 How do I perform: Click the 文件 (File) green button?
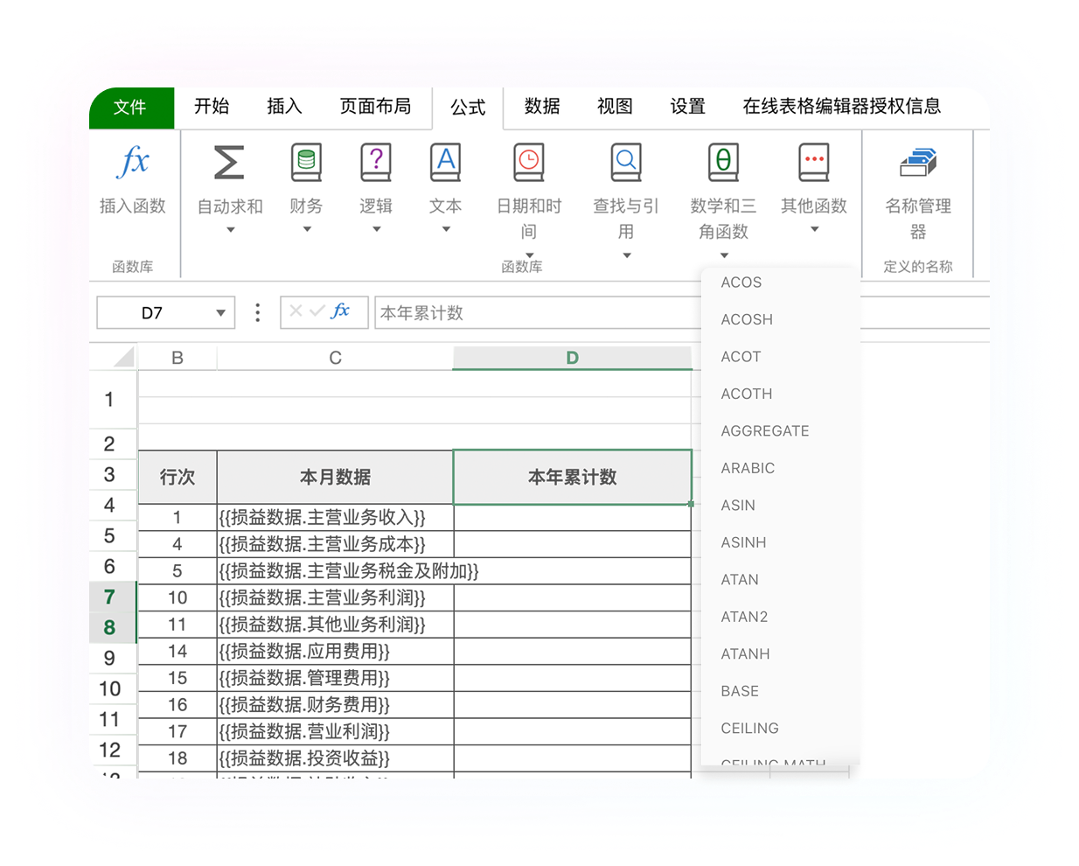(x=131, y=107)
